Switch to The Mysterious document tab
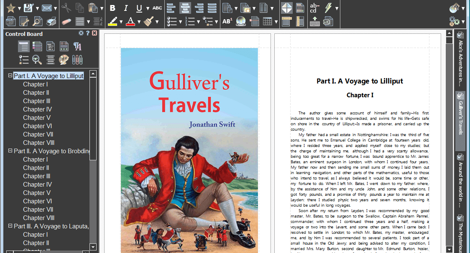Image resolution: width=470 pixels, height=253 pixels. click(460, 233)
